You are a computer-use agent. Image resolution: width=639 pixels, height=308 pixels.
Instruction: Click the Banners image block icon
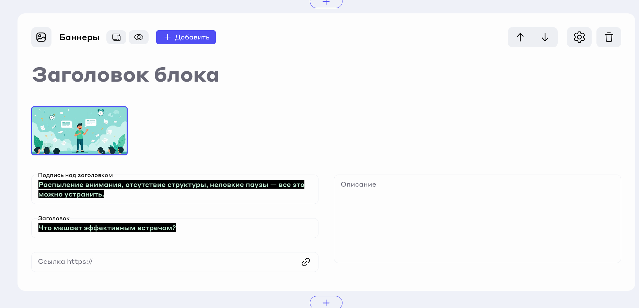tap(41, 37)
